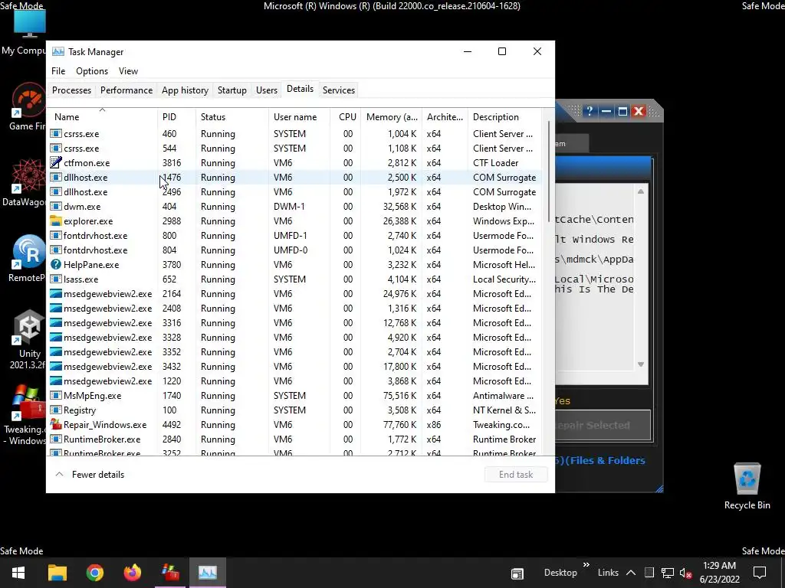Switch to Tweaking.com Windows Repair taskbar icon
The image size is (785, 588).
click(x=170, y=573)
